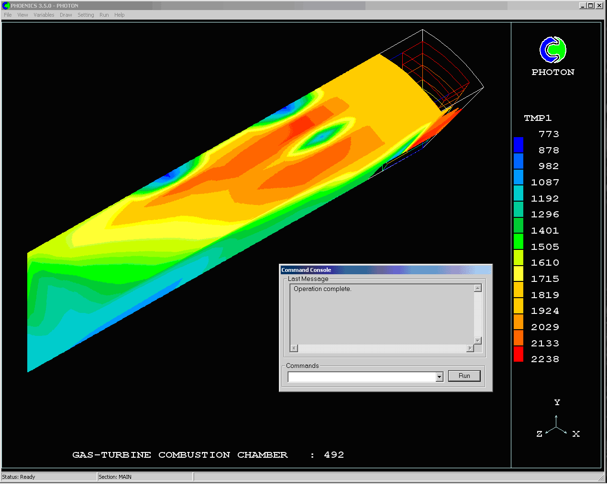Expand the Commands combo box arrow
This screenshot has width=607, height=484.
pyautogui.click(x=439, y=377)
